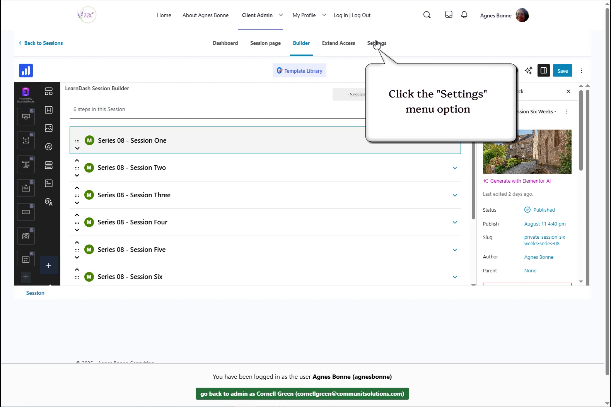Open the Client Admin dropdown arrow

tap(281, 15)
